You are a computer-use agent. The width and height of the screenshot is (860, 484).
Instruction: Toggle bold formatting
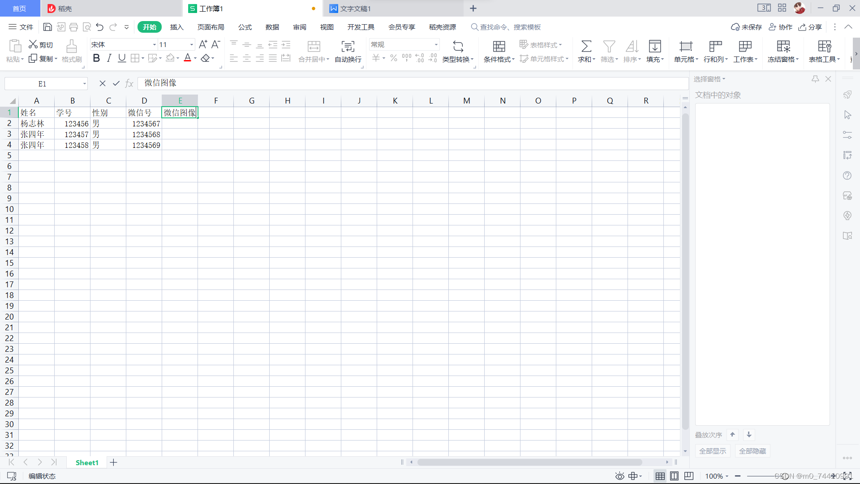coord(96,58)
